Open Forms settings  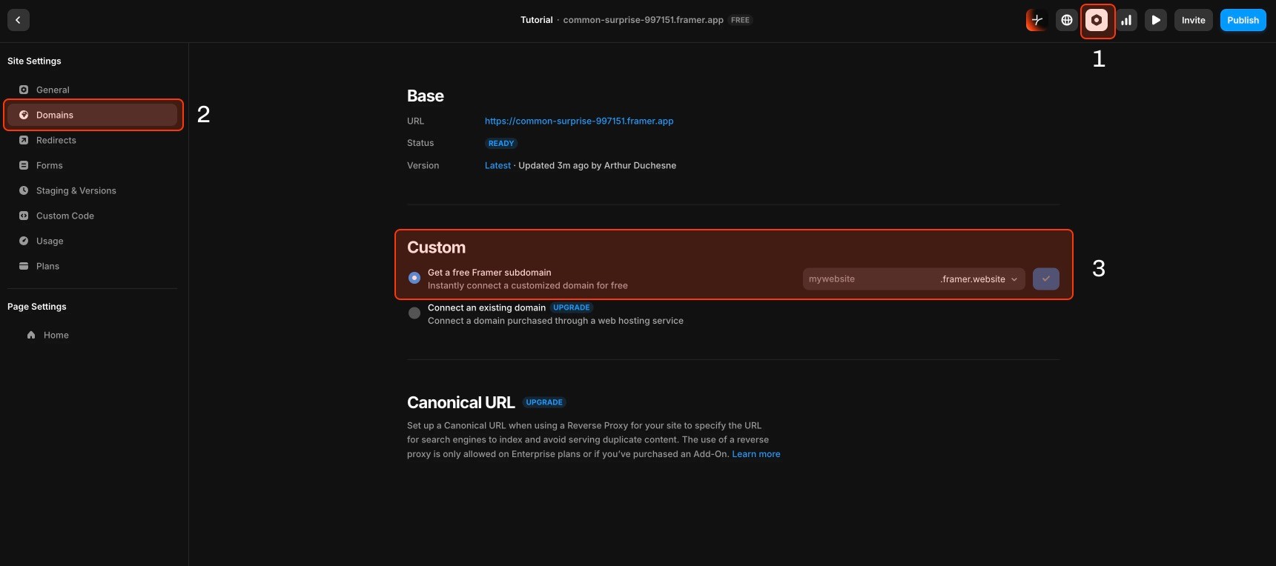pyautogui.click(x=93, y=165)
